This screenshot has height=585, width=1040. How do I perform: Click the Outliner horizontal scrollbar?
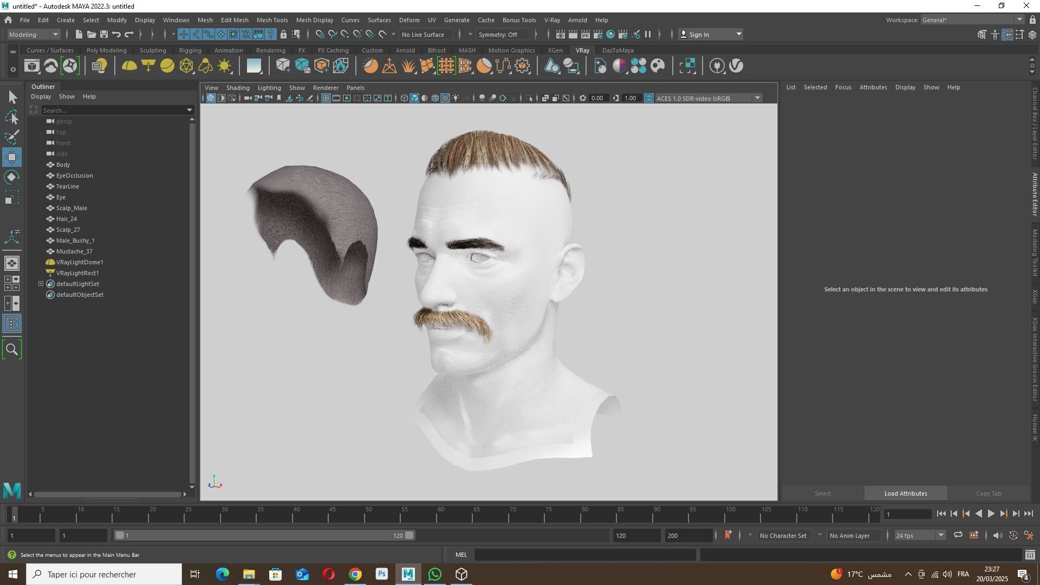108,494
